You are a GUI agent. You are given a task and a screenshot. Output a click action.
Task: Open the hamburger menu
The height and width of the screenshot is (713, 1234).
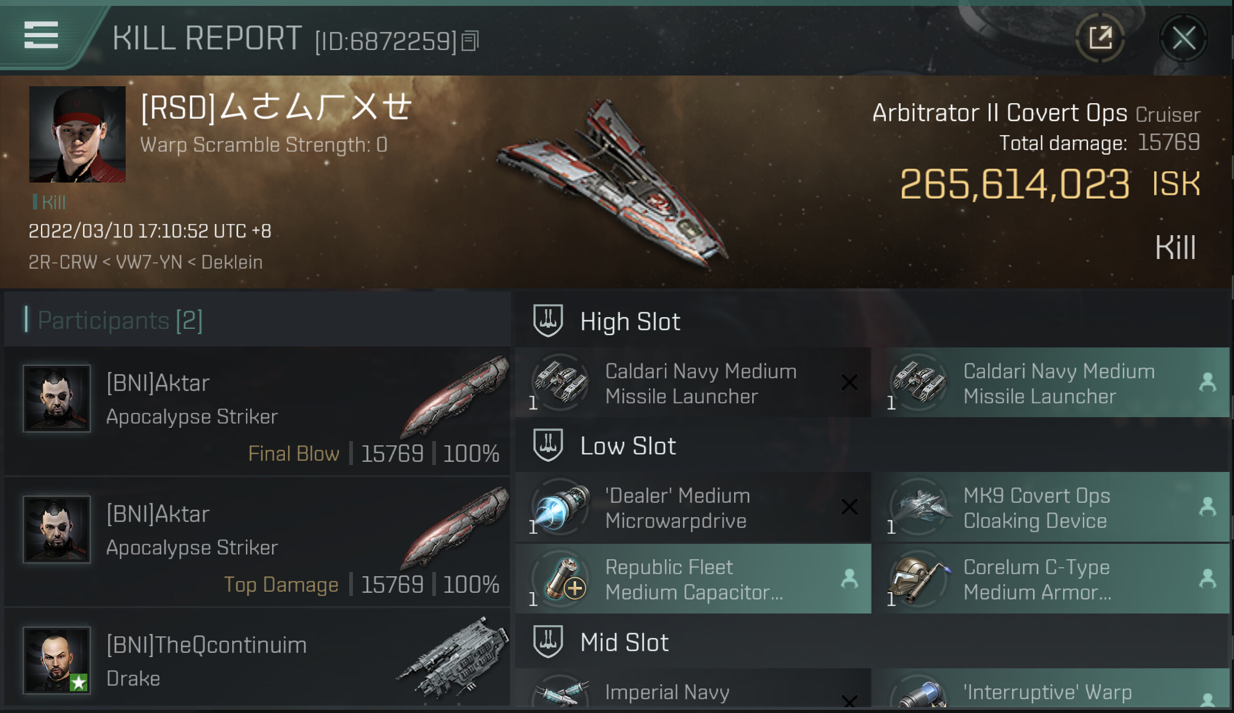tap(41, 36)
